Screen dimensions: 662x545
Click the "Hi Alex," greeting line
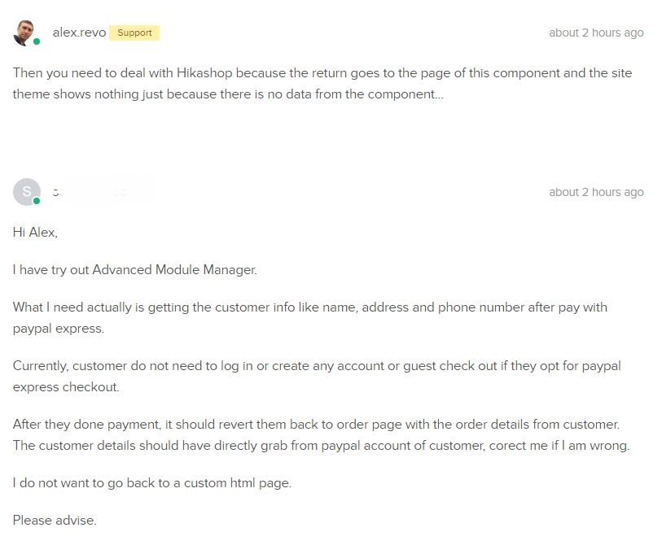(36, 232)
